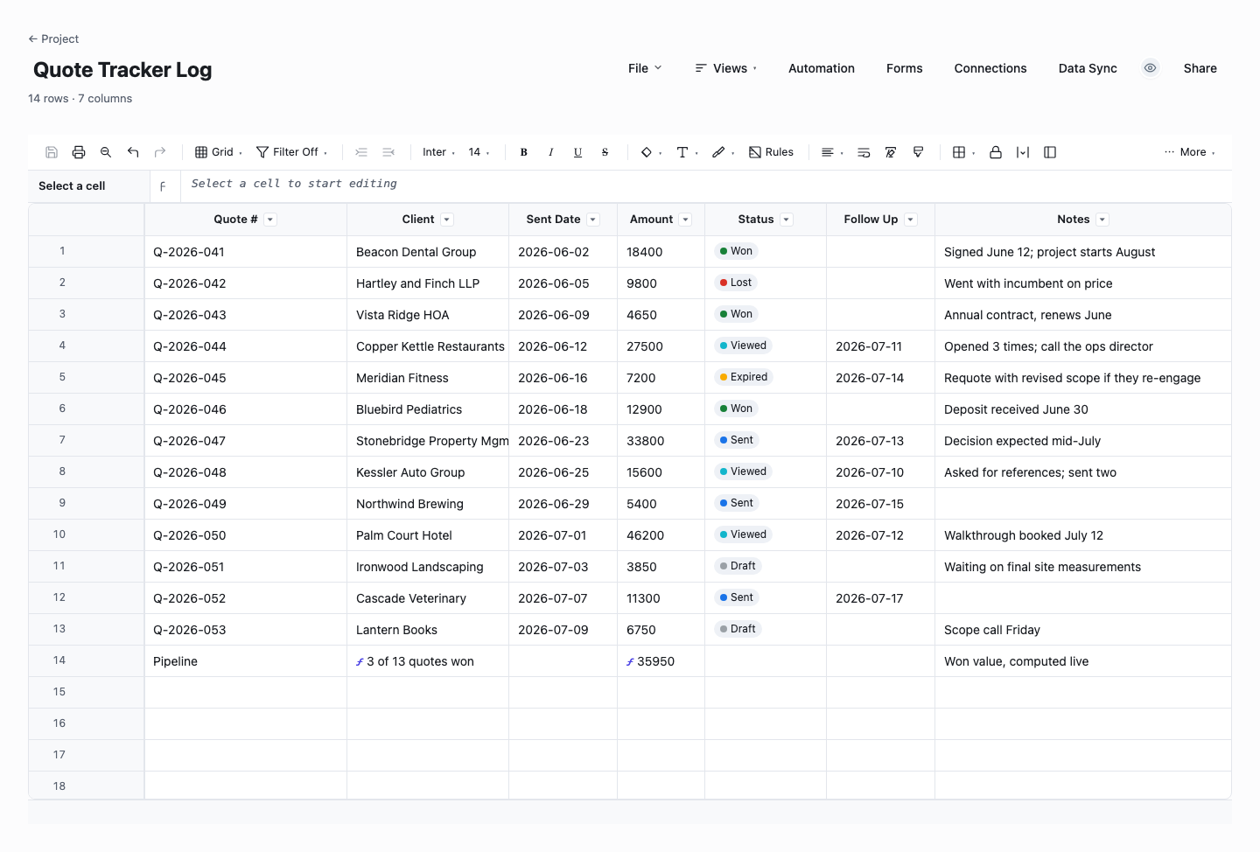Open the Client column dropdown
Viewport: 1260px width, 852px height.
(447, 220)
